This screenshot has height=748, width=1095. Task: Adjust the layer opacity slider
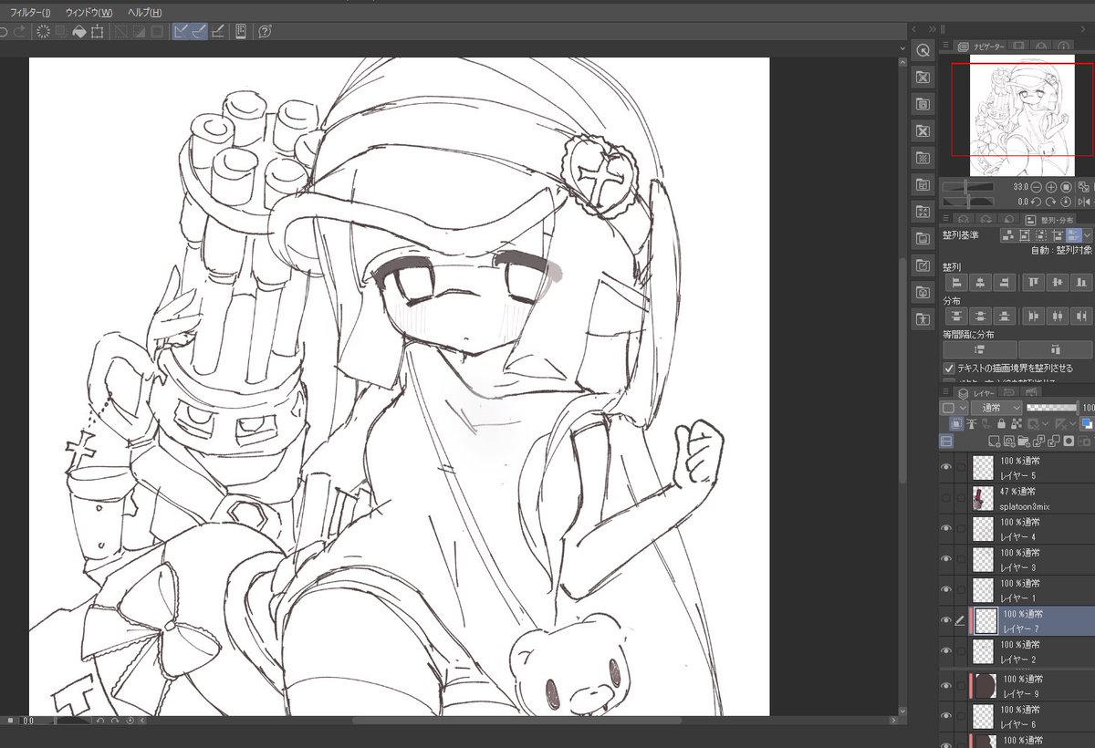coord(1051,408)
